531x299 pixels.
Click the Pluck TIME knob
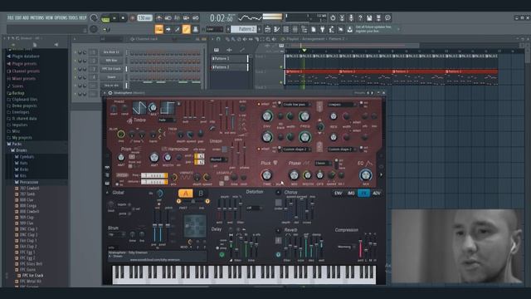[267, 175]
